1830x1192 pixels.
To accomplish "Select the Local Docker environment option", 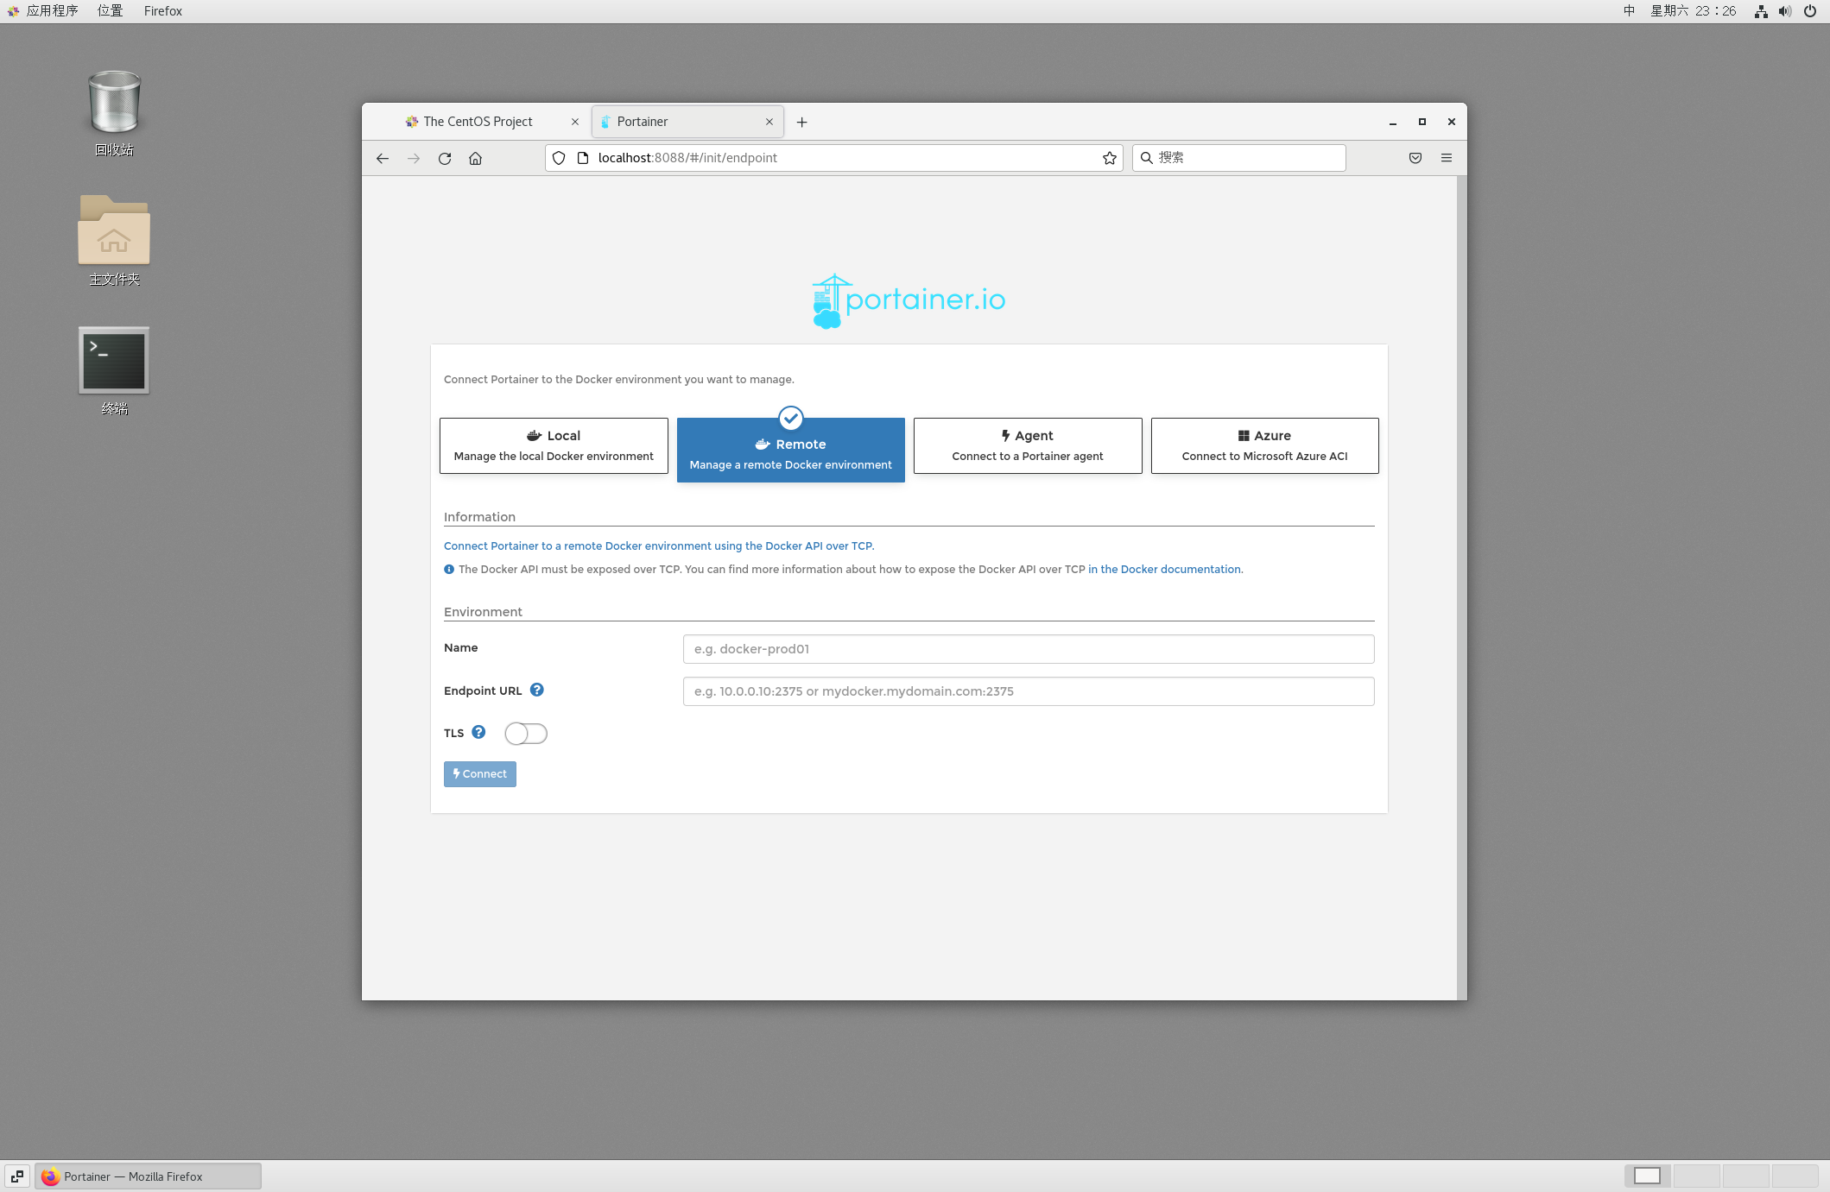I will pyautogui.click(x=554, y=445).
